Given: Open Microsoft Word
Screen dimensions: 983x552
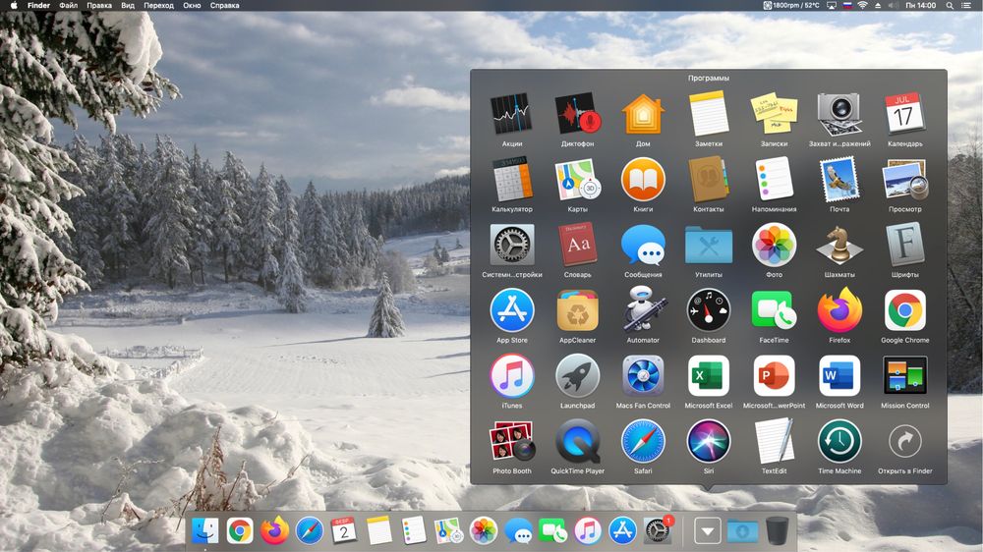Looking at the screenshot, I should tap(839, 376).
